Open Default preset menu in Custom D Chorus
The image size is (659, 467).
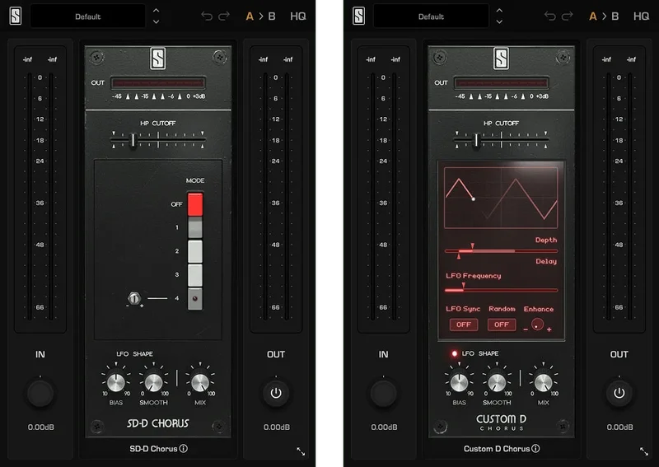(431, 16)
